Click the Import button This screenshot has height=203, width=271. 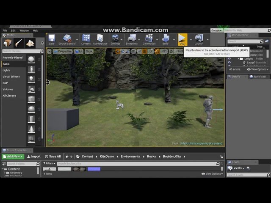point(34,156)
